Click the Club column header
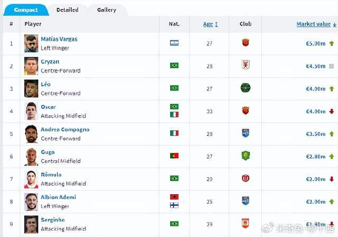 point(245,24)
